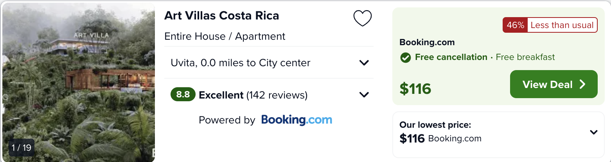The height and width of the screenshot is (162, 611).
Task: Click the Booking.com provider name in deal box
Action: pyautogui.click(x=427, y=42)
